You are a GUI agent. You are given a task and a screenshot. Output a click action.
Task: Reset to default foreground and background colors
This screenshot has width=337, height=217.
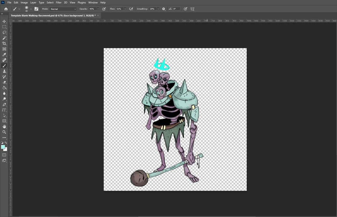2,143
